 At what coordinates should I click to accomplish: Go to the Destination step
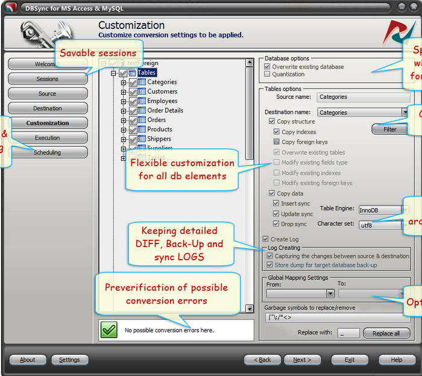[x=48, y=108]
